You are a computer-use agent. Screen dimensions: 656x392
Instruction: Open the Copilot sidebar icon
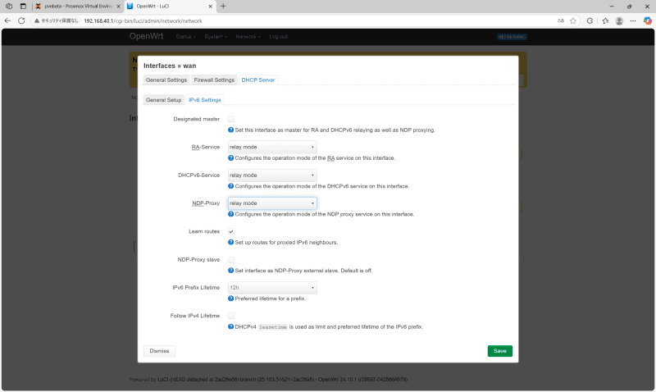tap(647, 21)
